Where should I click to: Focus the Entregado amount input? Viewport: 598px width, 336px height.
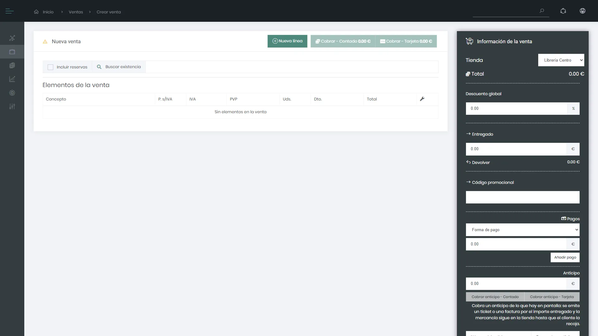[x=516, y=149]
